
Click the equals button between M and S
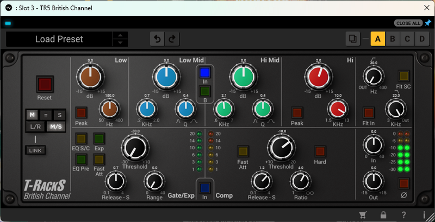46,115
